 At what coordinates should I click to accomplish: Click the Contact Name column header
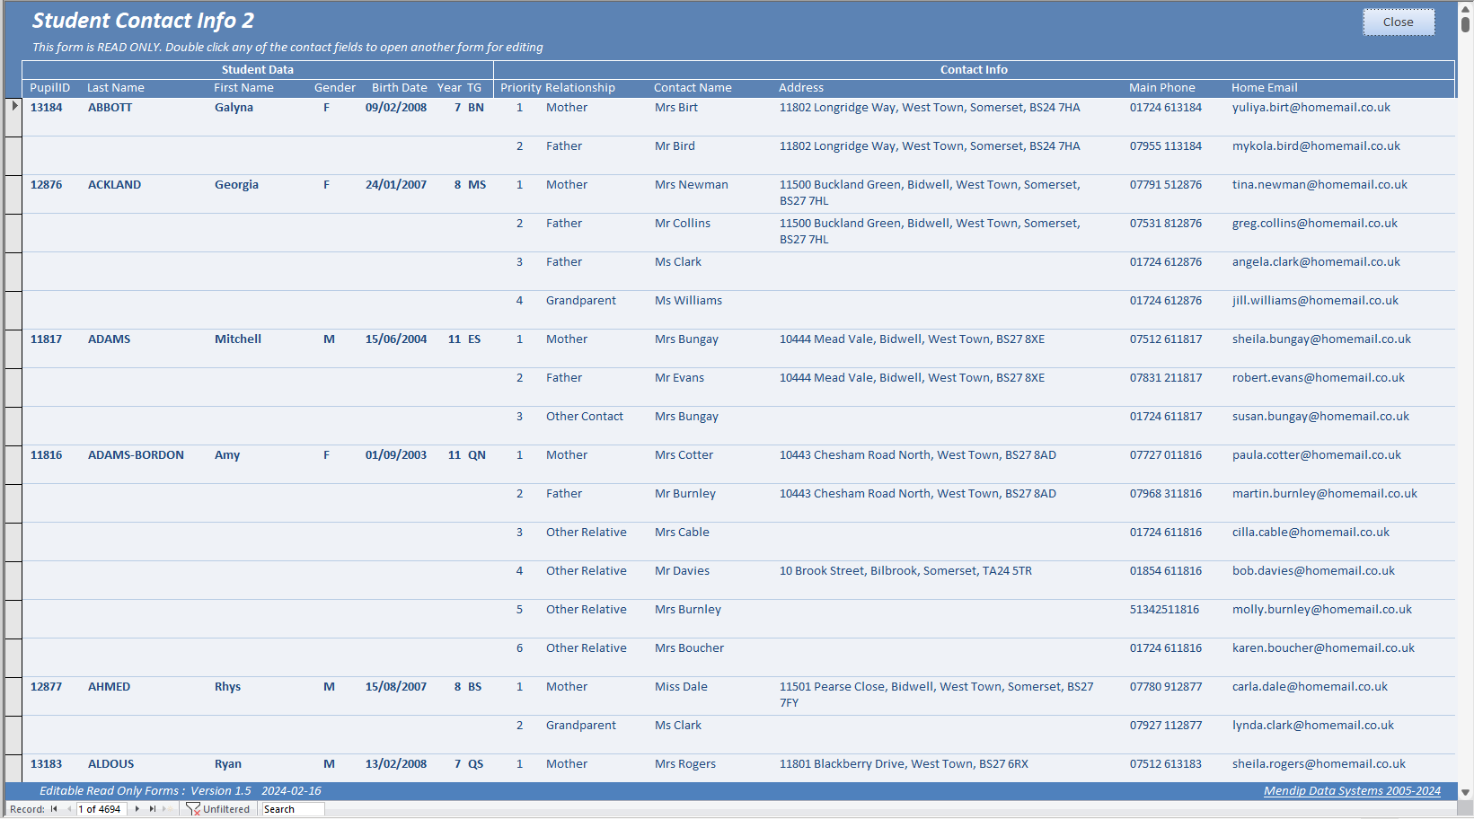pos(693,88)
